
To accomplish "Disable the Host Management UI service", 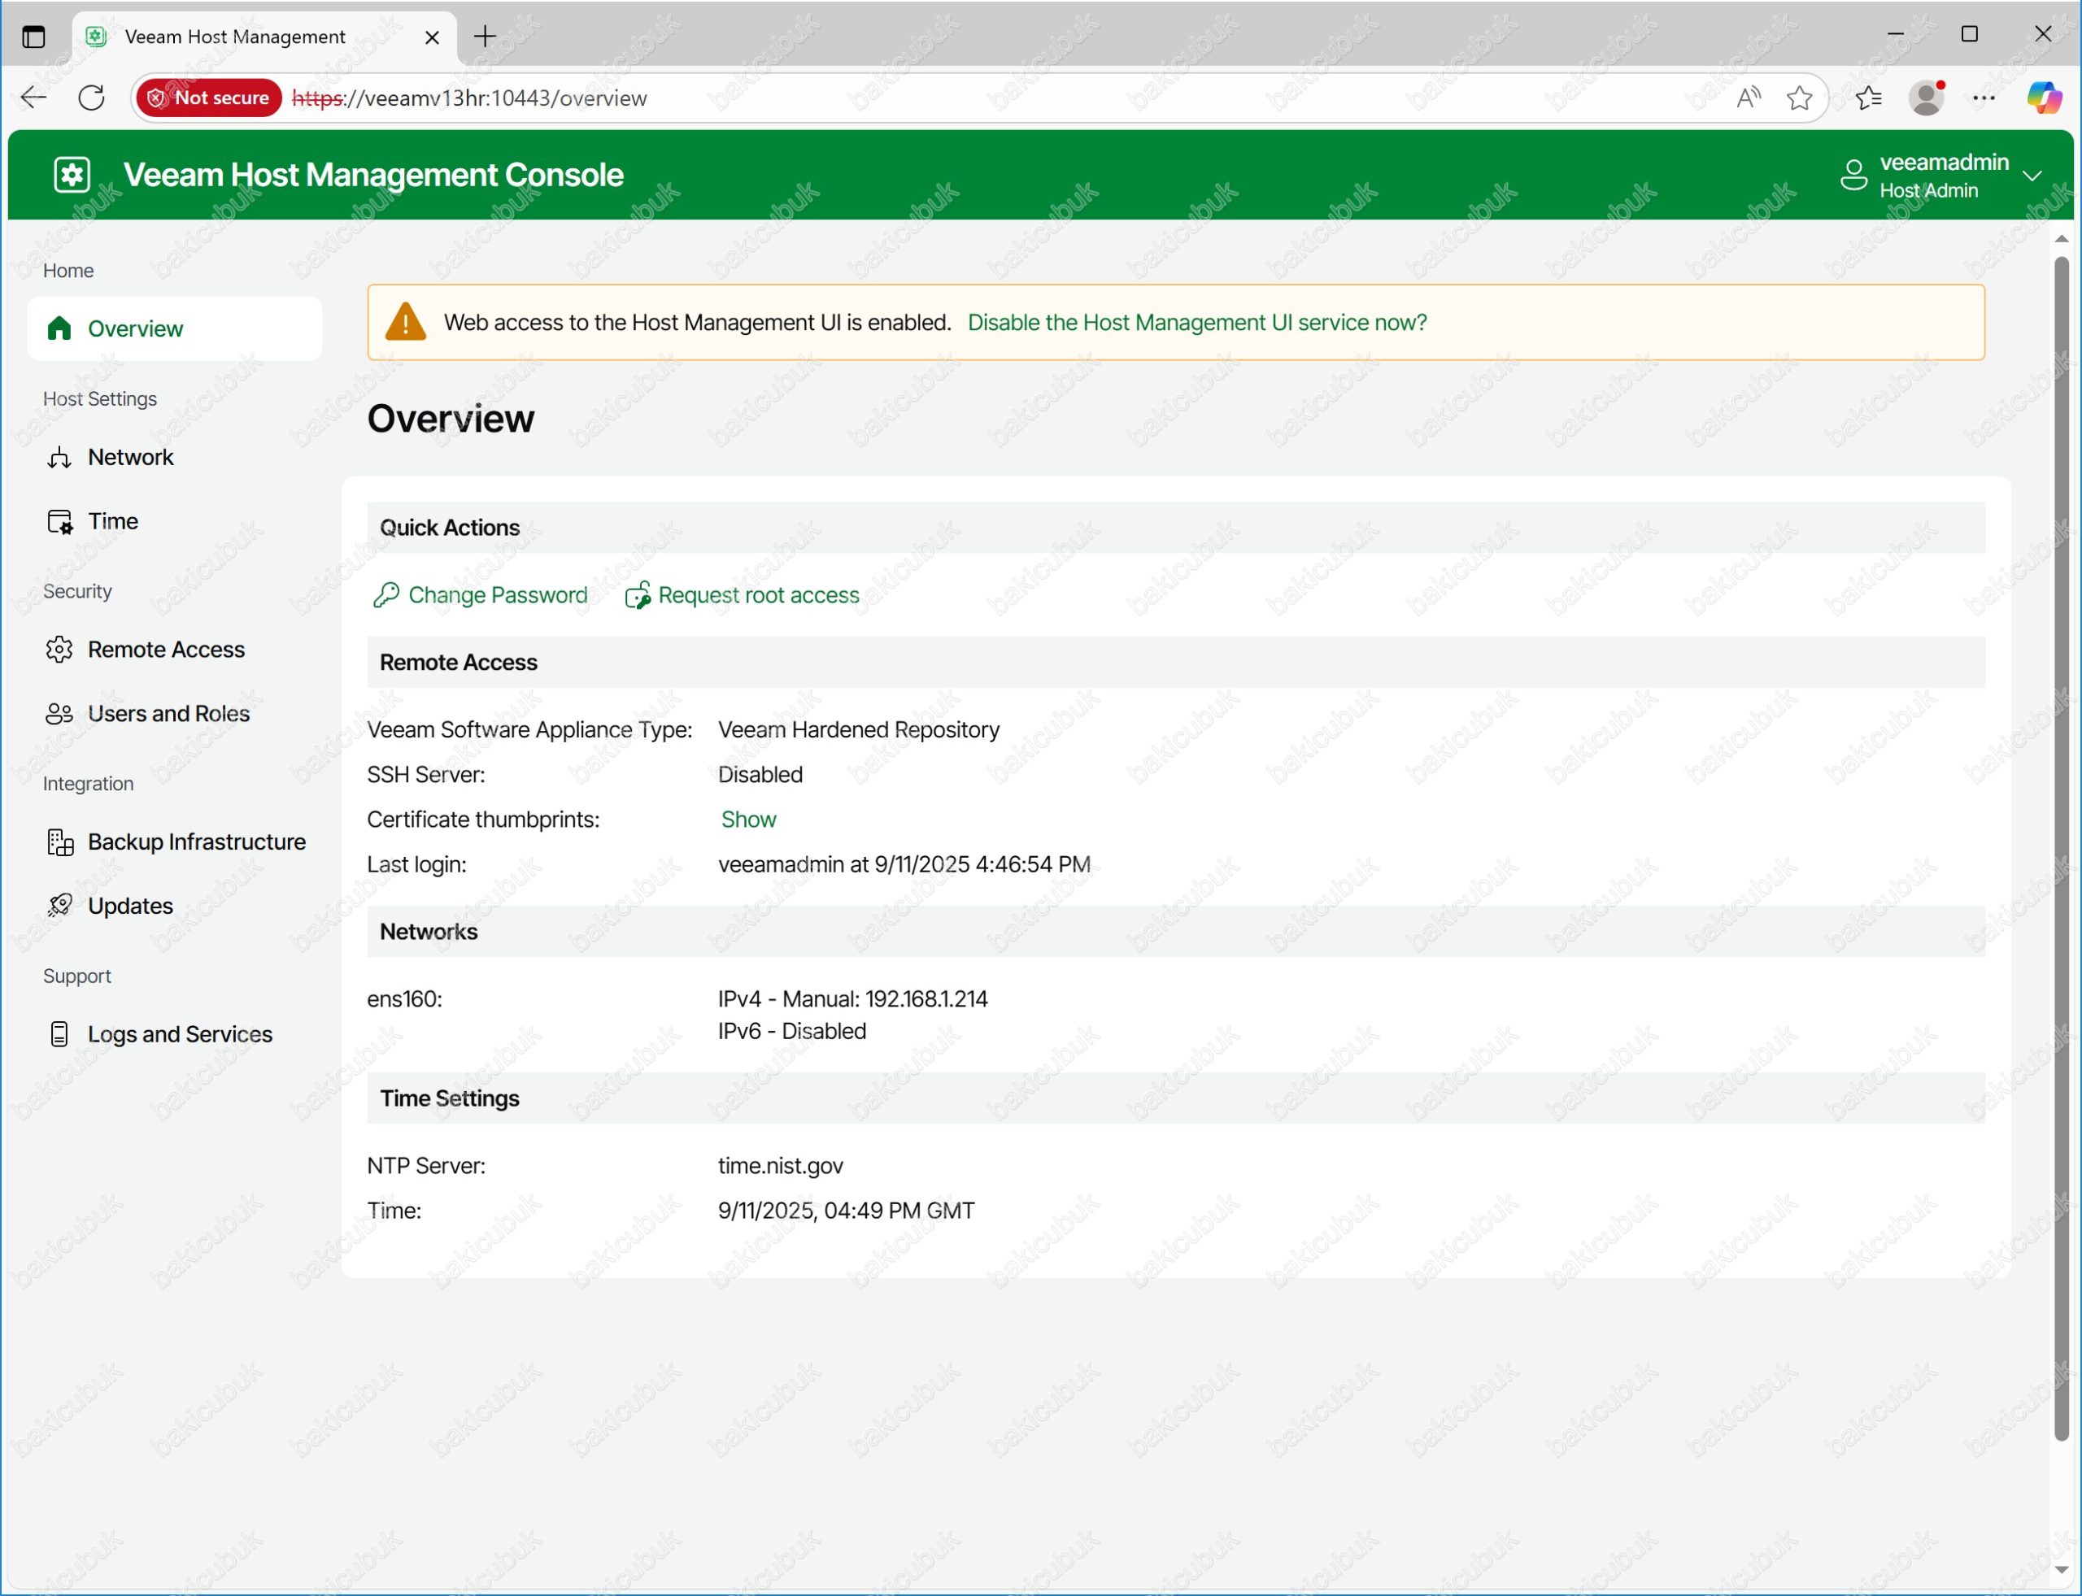I will click(1196, 323).
